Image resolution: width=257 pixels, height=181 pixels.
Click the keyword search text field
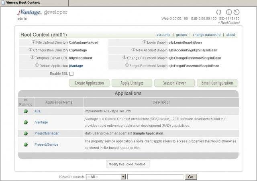[x=155, y=177]
